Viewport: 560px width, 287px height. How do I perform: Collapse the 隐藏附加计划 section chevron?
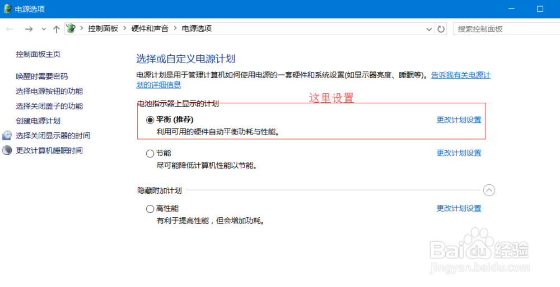[489, 190]
